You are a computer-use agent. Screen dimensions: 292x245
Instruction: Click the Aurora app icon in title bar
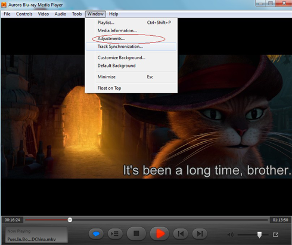coord(4,5)
